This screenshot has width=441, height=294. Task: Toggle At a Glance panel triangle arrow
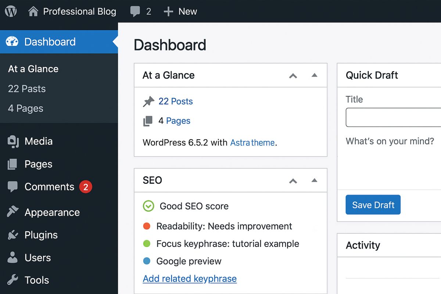(314, 75)
